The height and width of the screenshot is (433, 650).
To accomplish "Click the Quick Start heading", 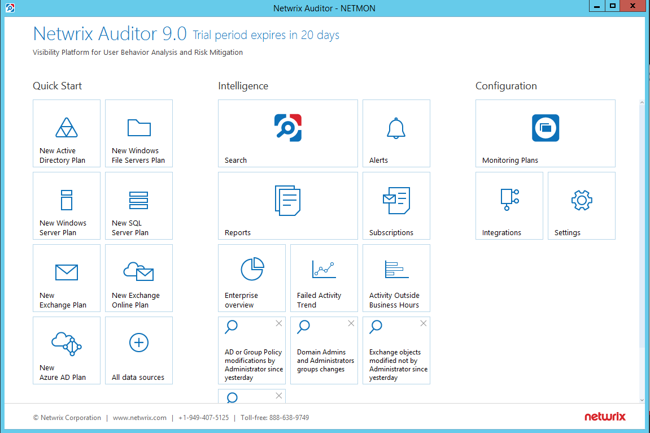I will pos(57,86).
